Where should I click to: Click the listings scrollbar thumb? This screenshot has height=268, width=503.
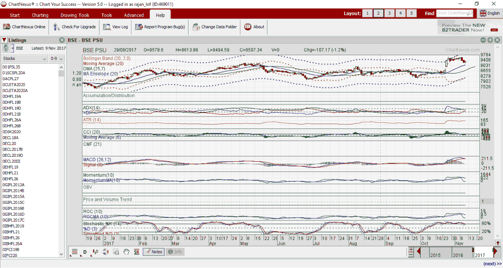(x=61, y=73)
